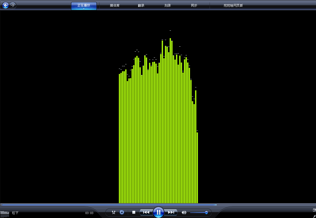The image size is (316, 218).
Task: Skip to the next track
Action: tap(171, 212)
